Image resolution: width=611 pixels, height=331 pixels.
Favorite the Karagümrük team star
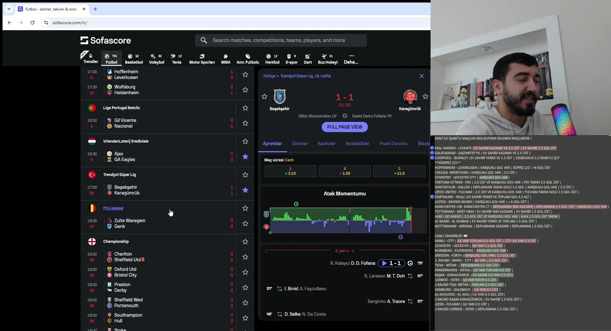(x=425, y=97)
